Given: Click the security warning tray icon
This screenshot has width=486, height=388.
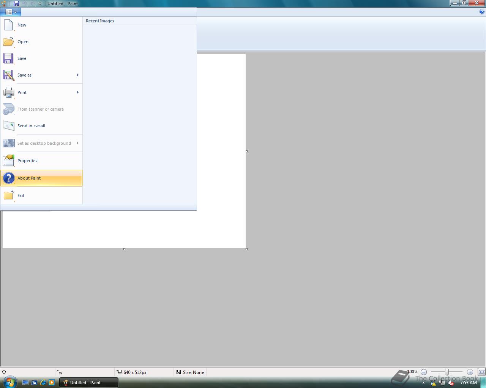Looking at the screenshot, I should pos(433,383).
